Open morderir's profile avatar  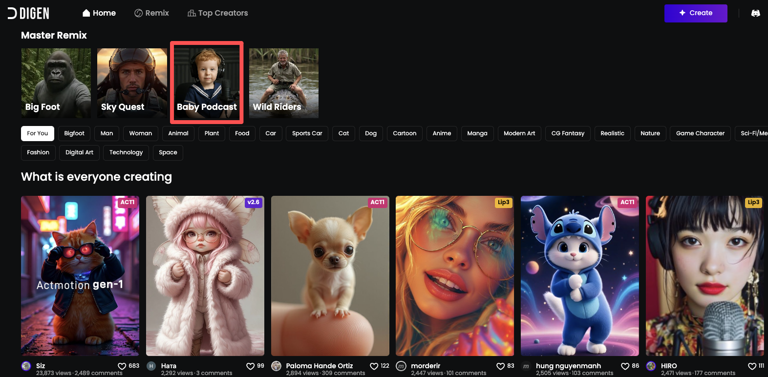click(401, 366)
